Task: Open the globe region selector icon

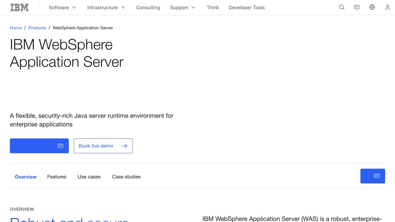Action: click(x=372, y=7)
